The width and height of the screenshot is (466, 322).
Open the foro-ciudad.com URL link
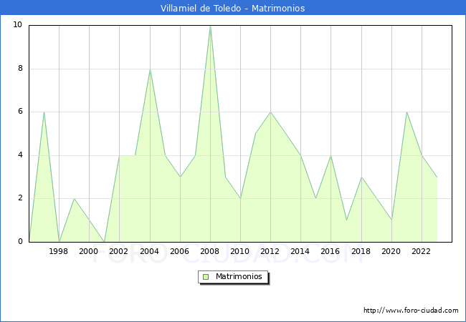(x=411, y=311)
